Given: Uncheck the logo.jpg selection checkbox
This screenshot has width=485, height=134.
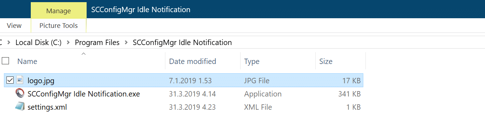Looking at the screenshot, I should tap(10, 80).
